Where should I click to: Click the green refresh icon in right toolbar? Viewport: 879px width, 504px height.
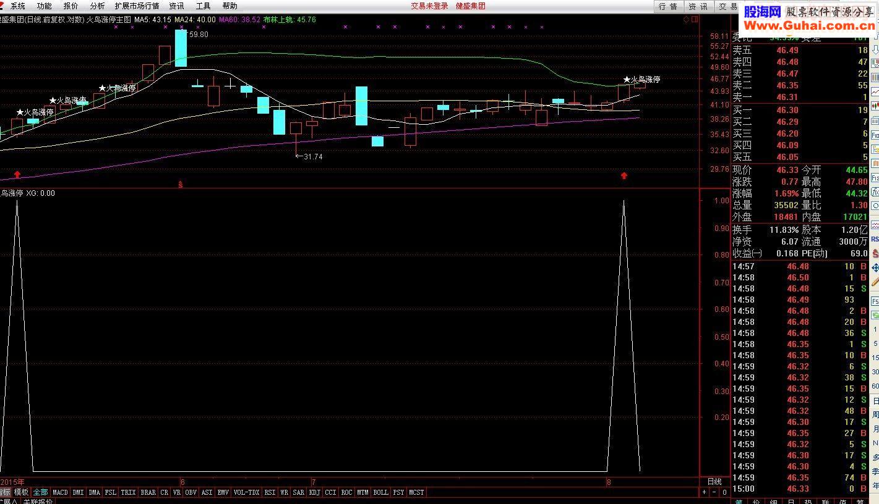point(875,314)
